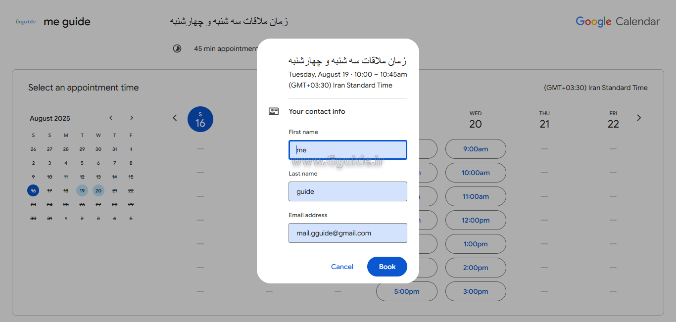The height and width of the screenshot is (322, 676).
Task: Click the Email address input field
Action: (x=347, y=232)
